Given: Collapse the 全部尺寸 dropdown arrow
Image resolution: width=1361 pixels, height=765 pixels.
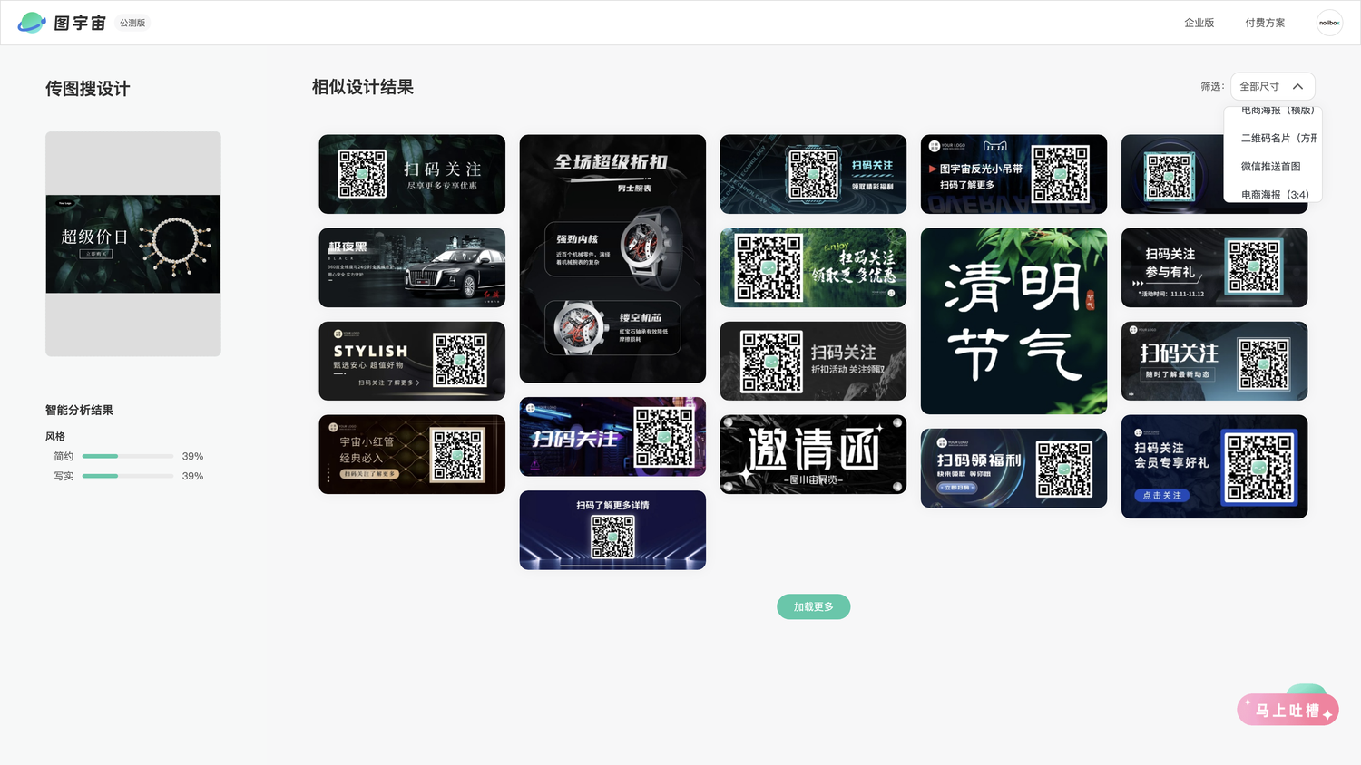Looking at the screenshot, I should (1297, 87).
